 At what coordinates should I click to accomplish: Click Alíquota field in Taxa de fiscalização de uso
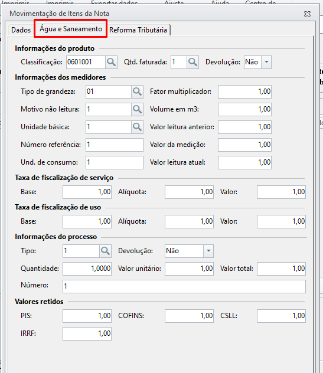[189, 221]
